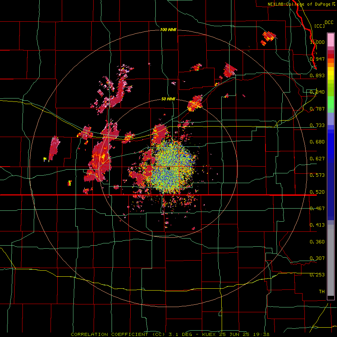Select the 0.893 legend value
This screenshot has height=337, width=337.
point(317,75)
